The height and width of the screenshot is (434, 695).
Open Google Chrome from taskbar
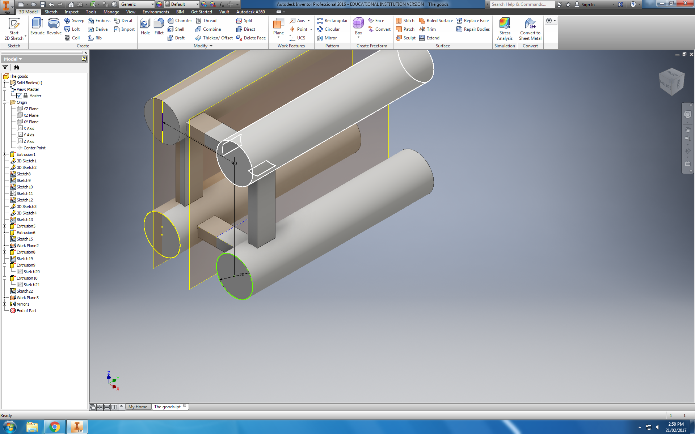pos(55,427)
